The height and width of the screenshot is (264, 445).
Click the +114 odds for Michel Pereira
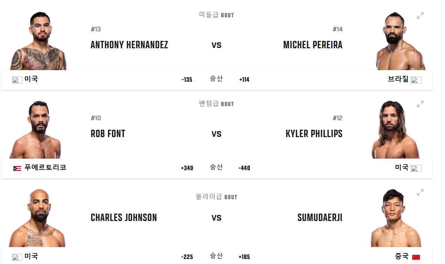(244, 80)
